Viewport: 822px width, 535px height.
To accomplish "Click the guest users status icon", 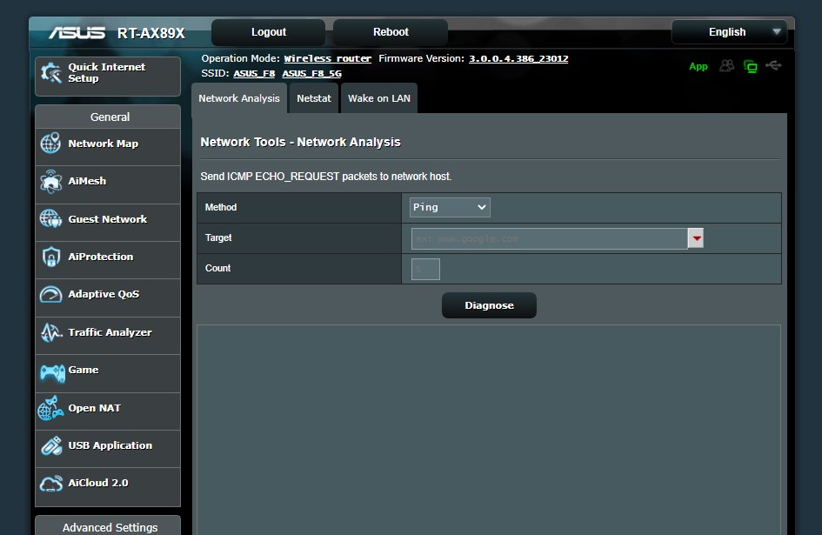I will (x=726, y=65).
